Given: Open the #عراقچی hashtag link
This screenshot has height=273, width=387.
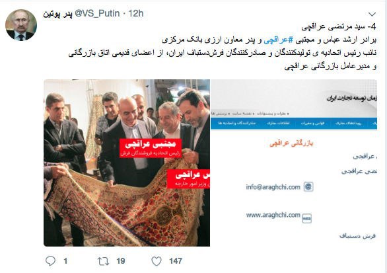Looking at the screenshot, I should 278,40.
